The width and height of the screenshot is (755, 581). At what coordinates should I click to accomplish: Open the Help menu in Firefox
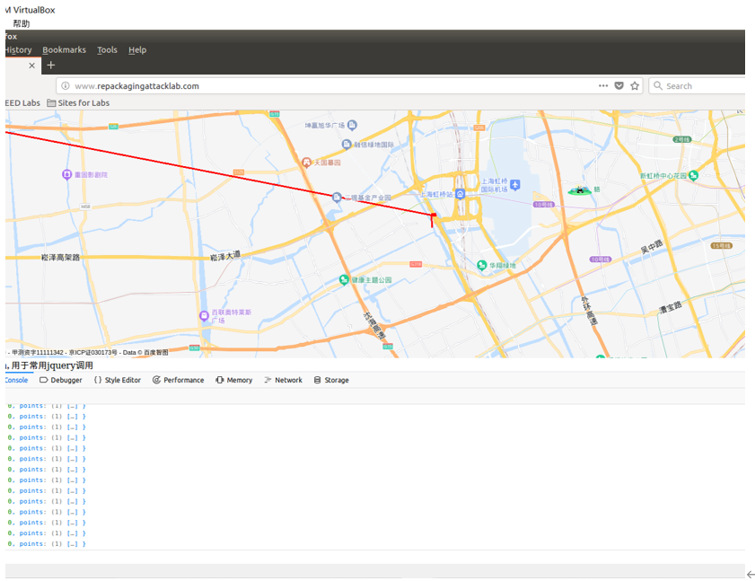coord(137,49)
